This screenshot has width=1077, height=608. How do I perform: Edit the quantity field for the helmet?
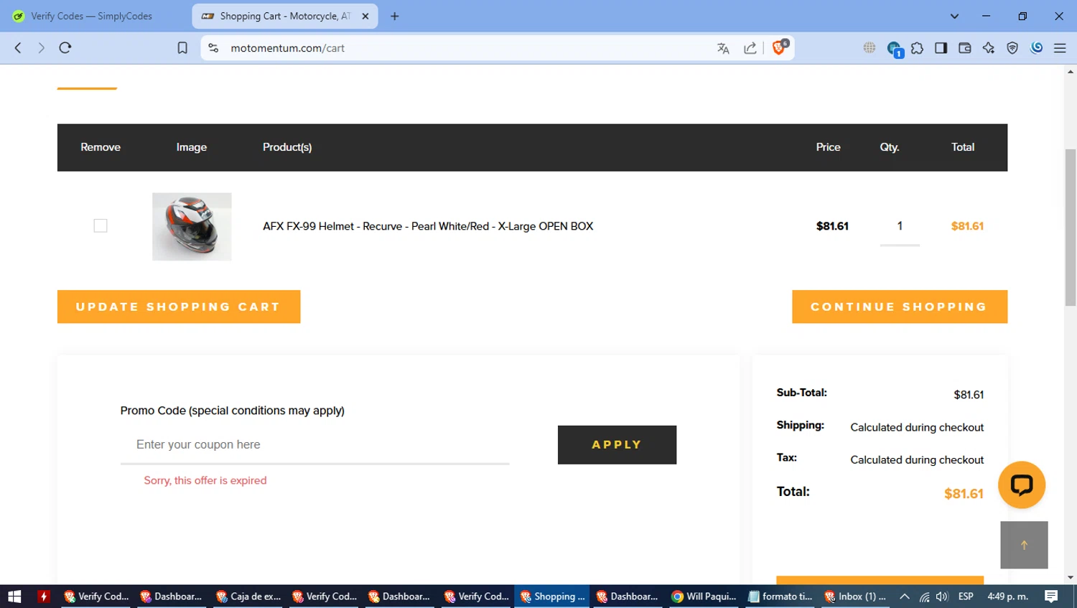tap(900, 226)
